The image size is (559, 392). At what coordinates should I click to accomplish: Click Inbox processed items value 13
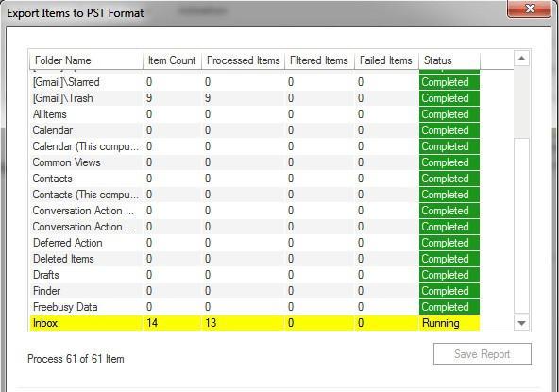coord(211,323)
